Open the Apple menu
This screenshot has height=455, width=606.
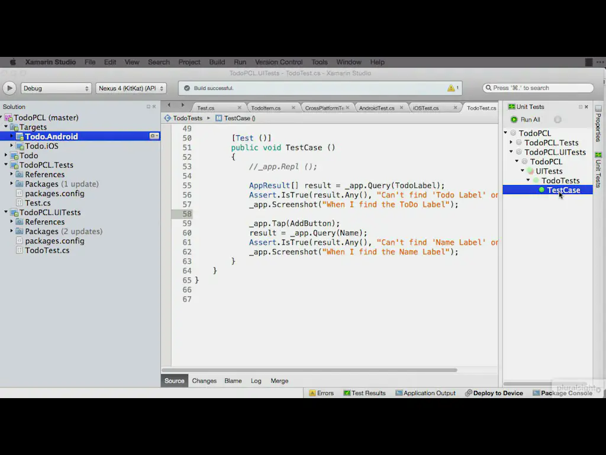[x=13, y=62]
